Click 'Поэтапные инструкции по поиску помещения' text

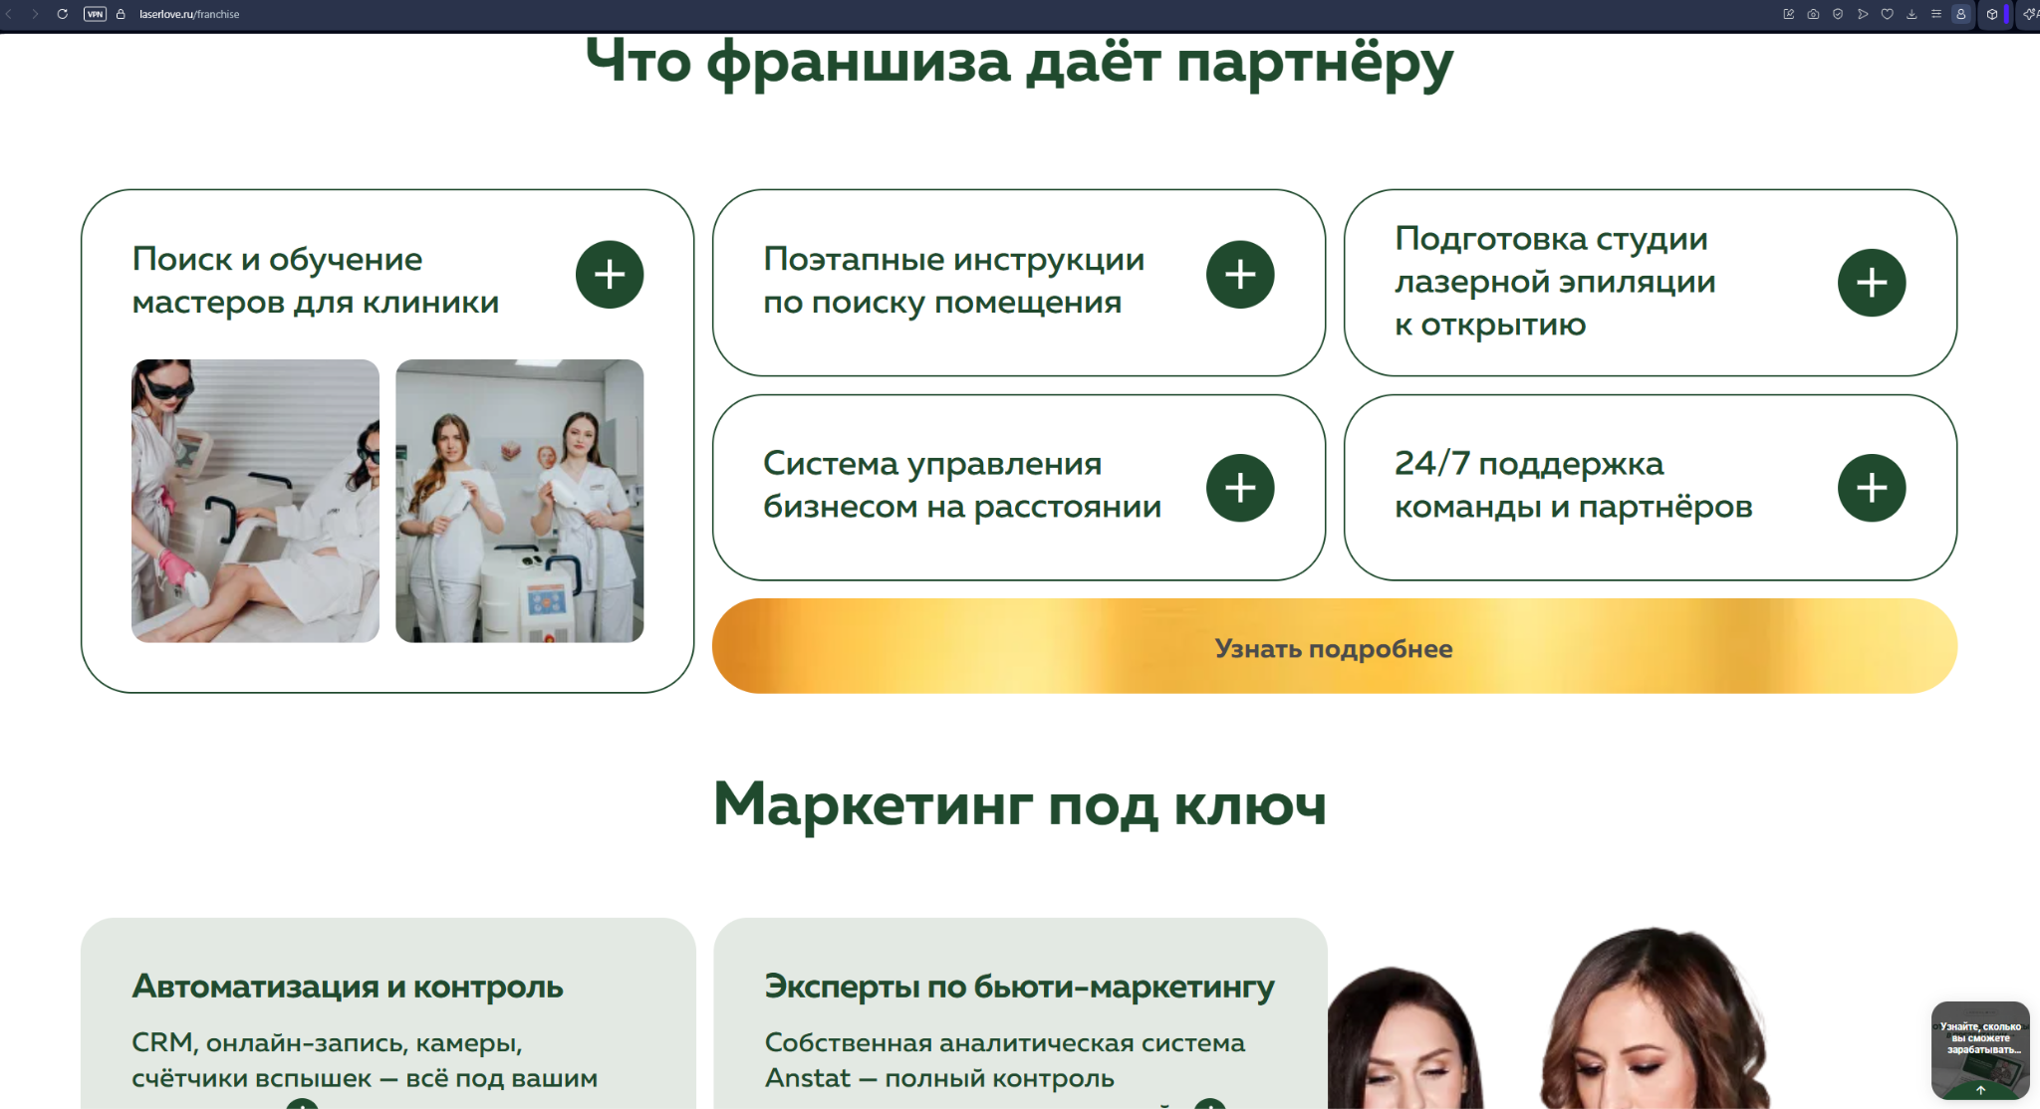[x=953, y=280]
